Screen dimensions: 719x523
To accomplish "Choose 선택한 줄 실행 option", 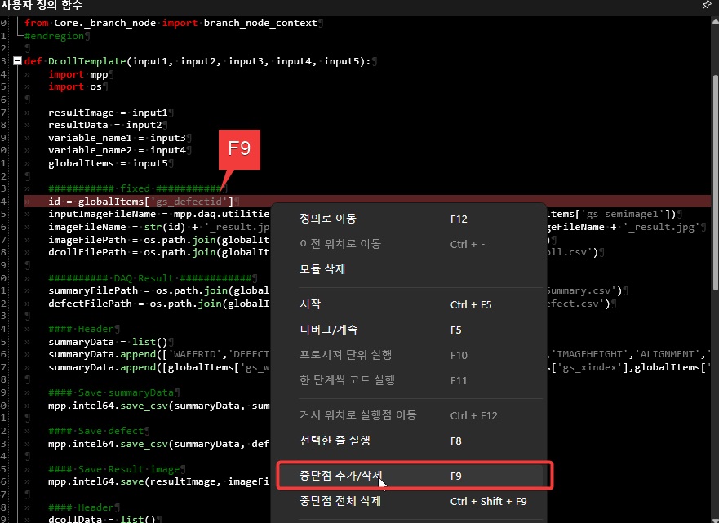I will tap(335, 441).
